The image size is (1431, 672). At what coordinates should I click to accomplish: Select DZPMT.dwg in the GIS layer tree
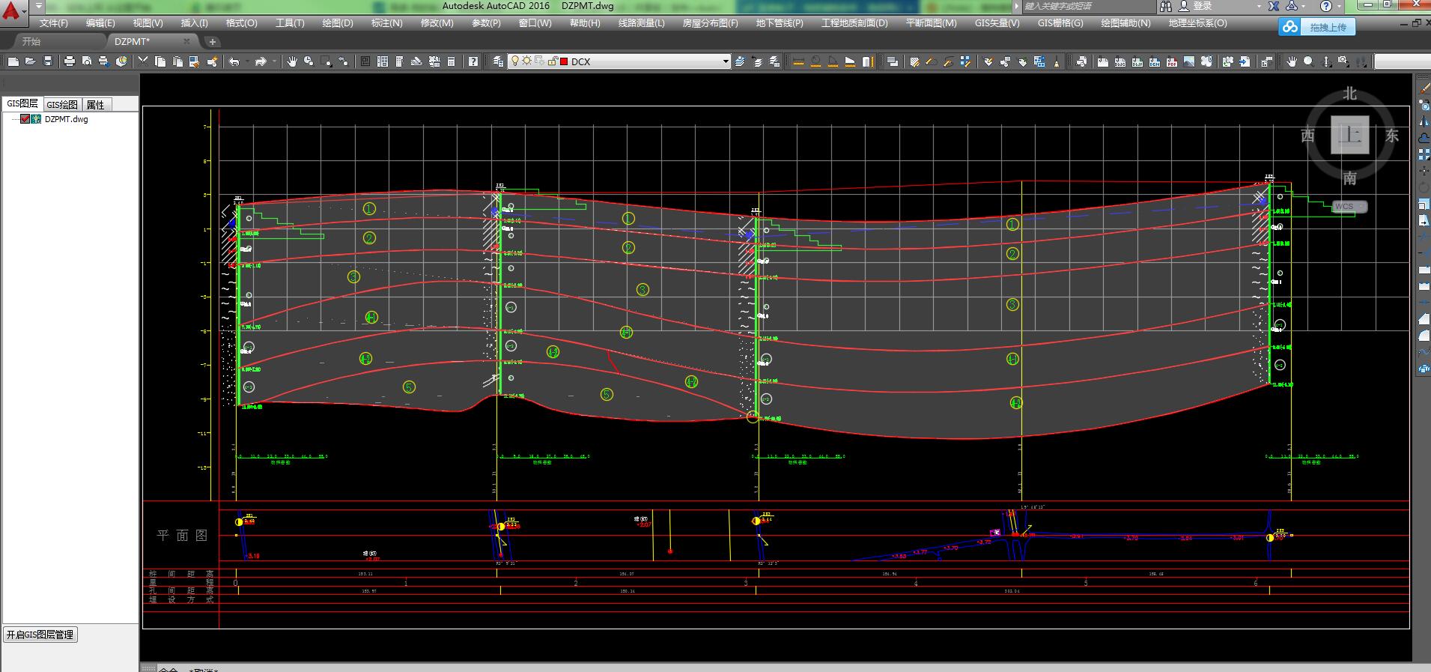pyautogui.click(x=66, y=119)
